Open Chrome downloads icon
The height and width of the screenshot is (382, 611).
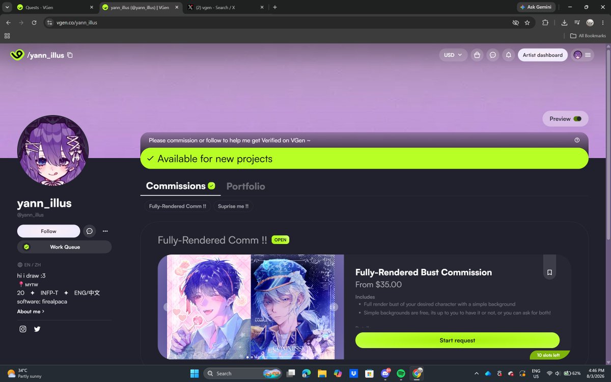(x=564, y=22)
